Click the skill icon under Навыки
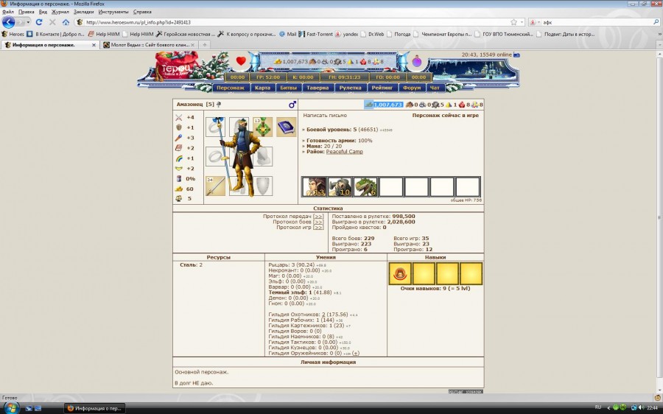The height and width of the screenshot is (414, 663). click(399, 273)
